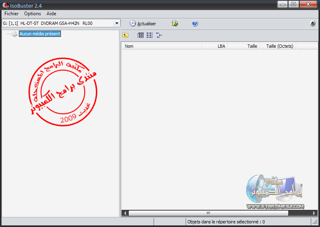This screenshot has width=320, height=227.
Task: Click the resize grip in status bar corner
Action: (x=315, y=222)
